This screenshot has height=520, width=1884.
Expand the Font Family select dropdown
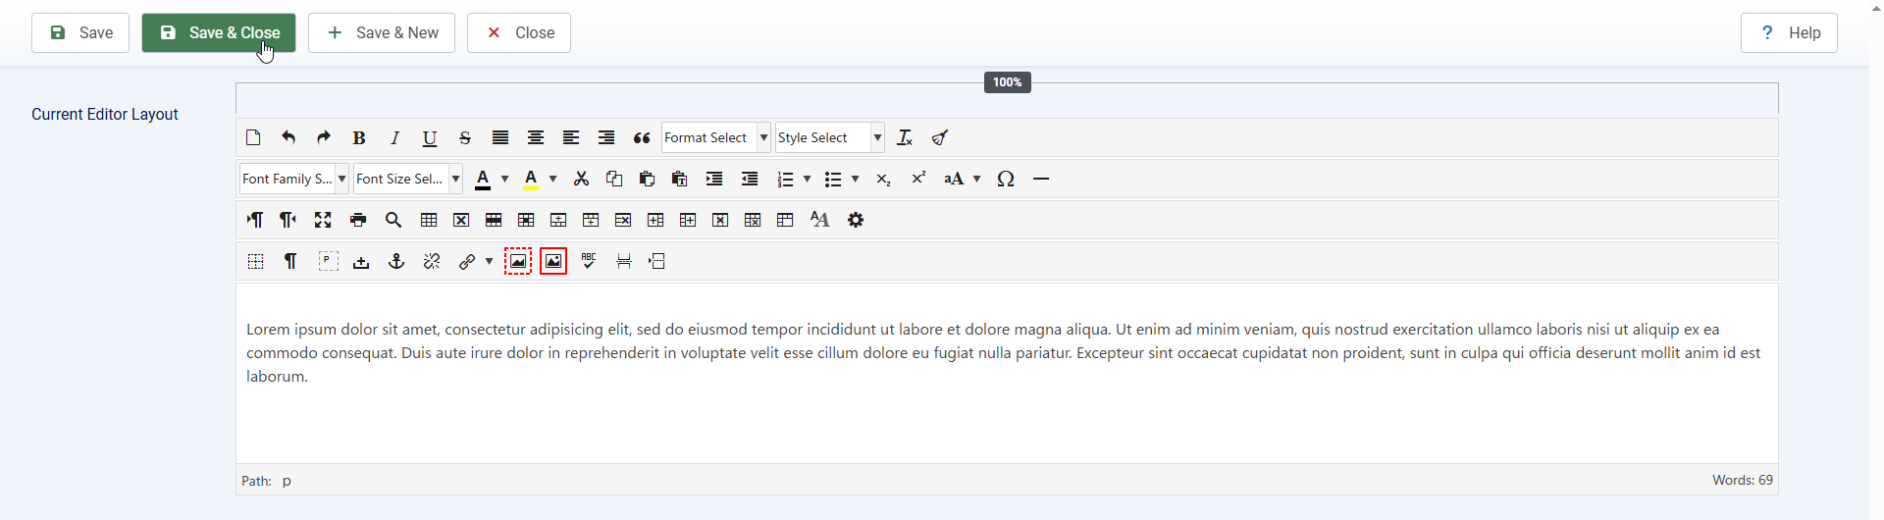pyautogui.click(x=294, y=180)
